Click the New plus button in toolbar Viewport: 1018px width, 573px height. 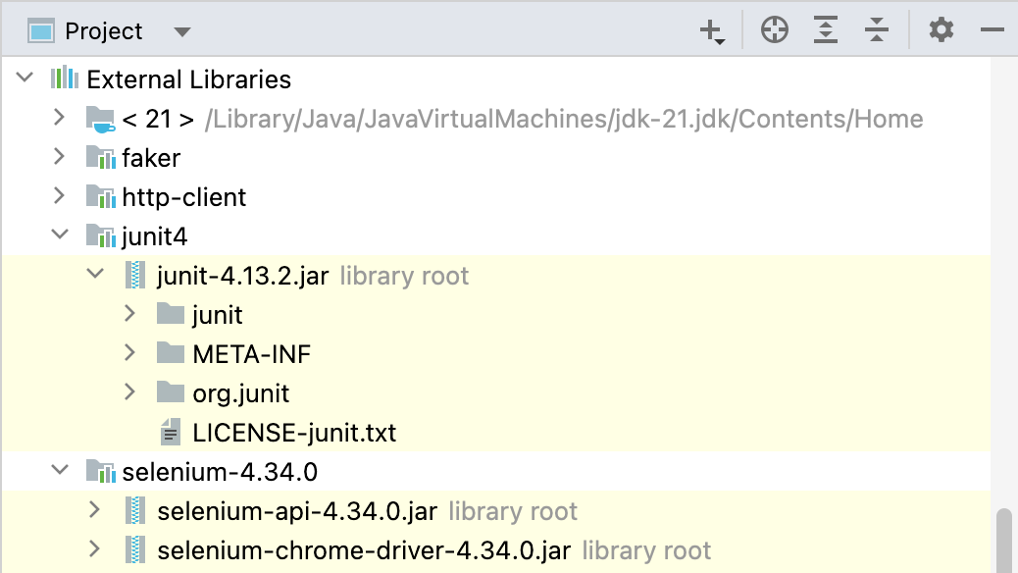(x=712, y=31)
